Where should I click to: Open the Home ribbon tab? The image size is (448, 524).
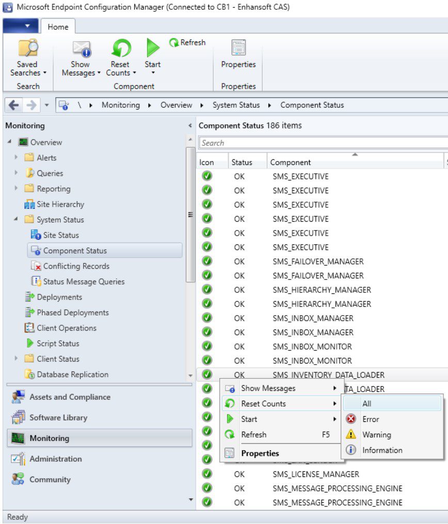tap(58, 27)
